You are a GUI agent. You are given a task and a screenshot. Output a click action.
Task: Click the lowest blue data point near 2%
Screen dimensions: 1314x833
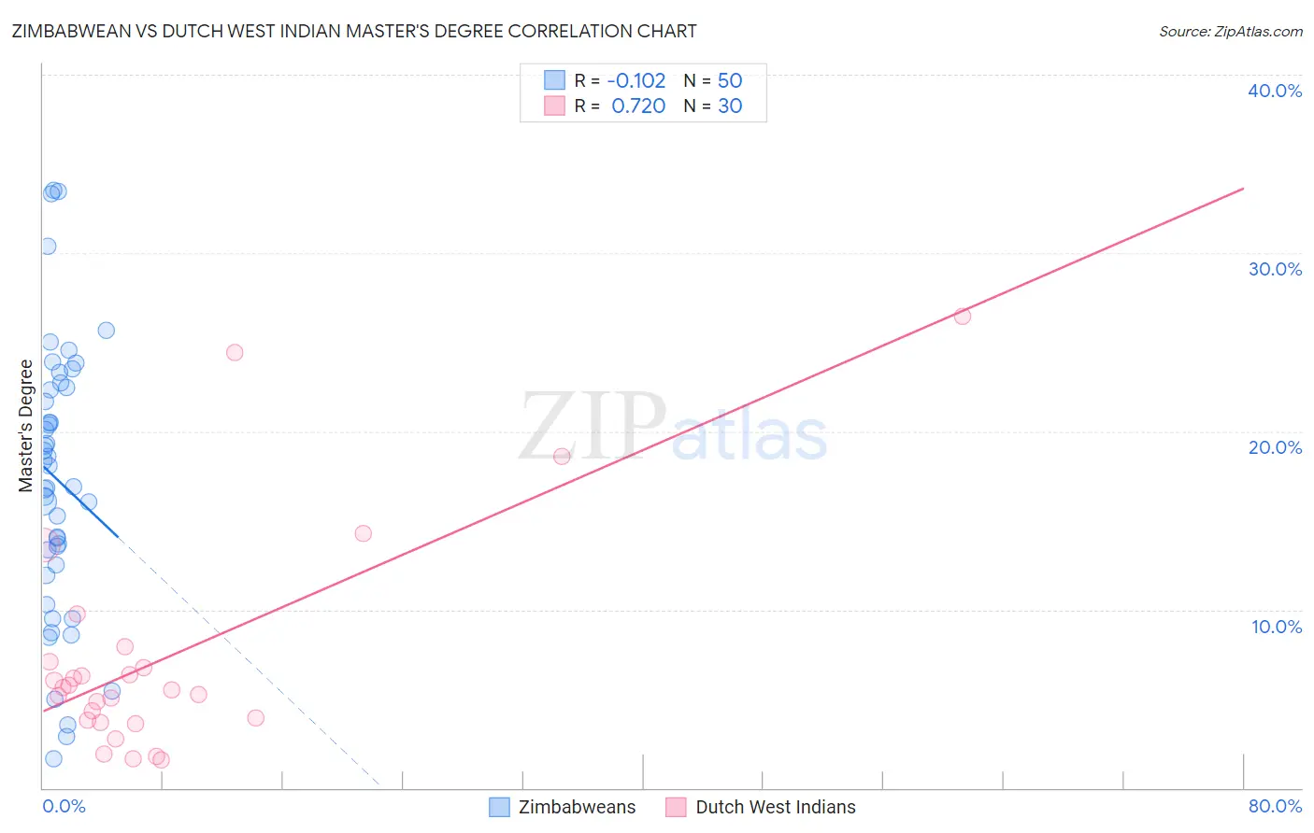(x=53, y=758)
